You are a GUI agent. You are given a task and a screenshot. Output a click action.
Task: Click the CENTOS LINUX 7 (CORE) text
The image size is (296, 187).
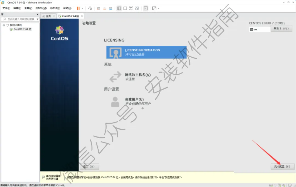(x=267, y=23)
